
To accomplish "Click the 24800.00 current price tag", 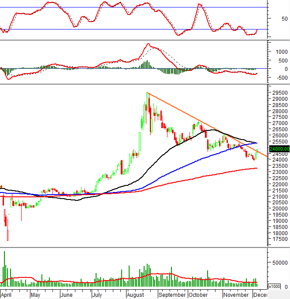I will point(279,149).
